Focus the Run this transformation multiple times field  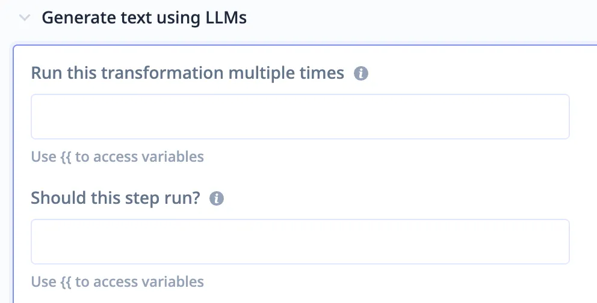coord(300,117)
